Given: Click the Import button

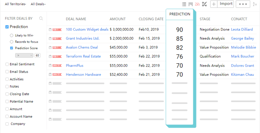Looking at the screenshot, I should [x=226, y=4].
